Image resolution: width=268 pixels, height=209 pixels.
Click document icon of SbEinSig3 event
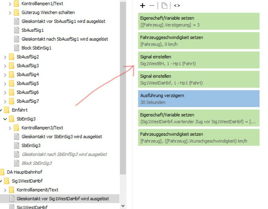click(x=16, y=145)
